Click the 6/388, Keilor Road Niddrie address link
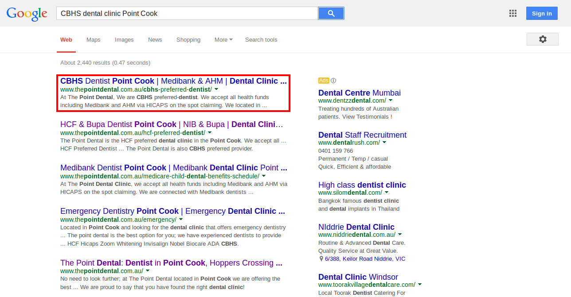This screenshot has width=571, height=297. click(x=365, y=259)
